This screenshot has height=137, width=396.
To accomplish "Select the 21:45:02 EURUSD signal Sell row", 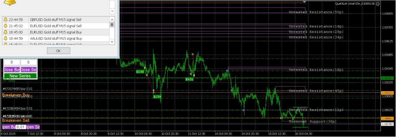I will click(x=56, y=26).
